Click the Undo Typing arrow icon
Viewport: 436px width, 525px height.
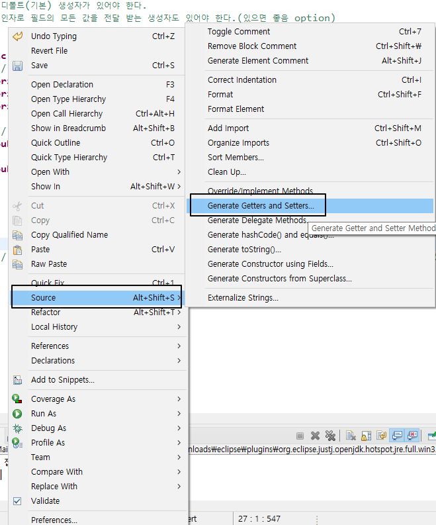point(18,36)
